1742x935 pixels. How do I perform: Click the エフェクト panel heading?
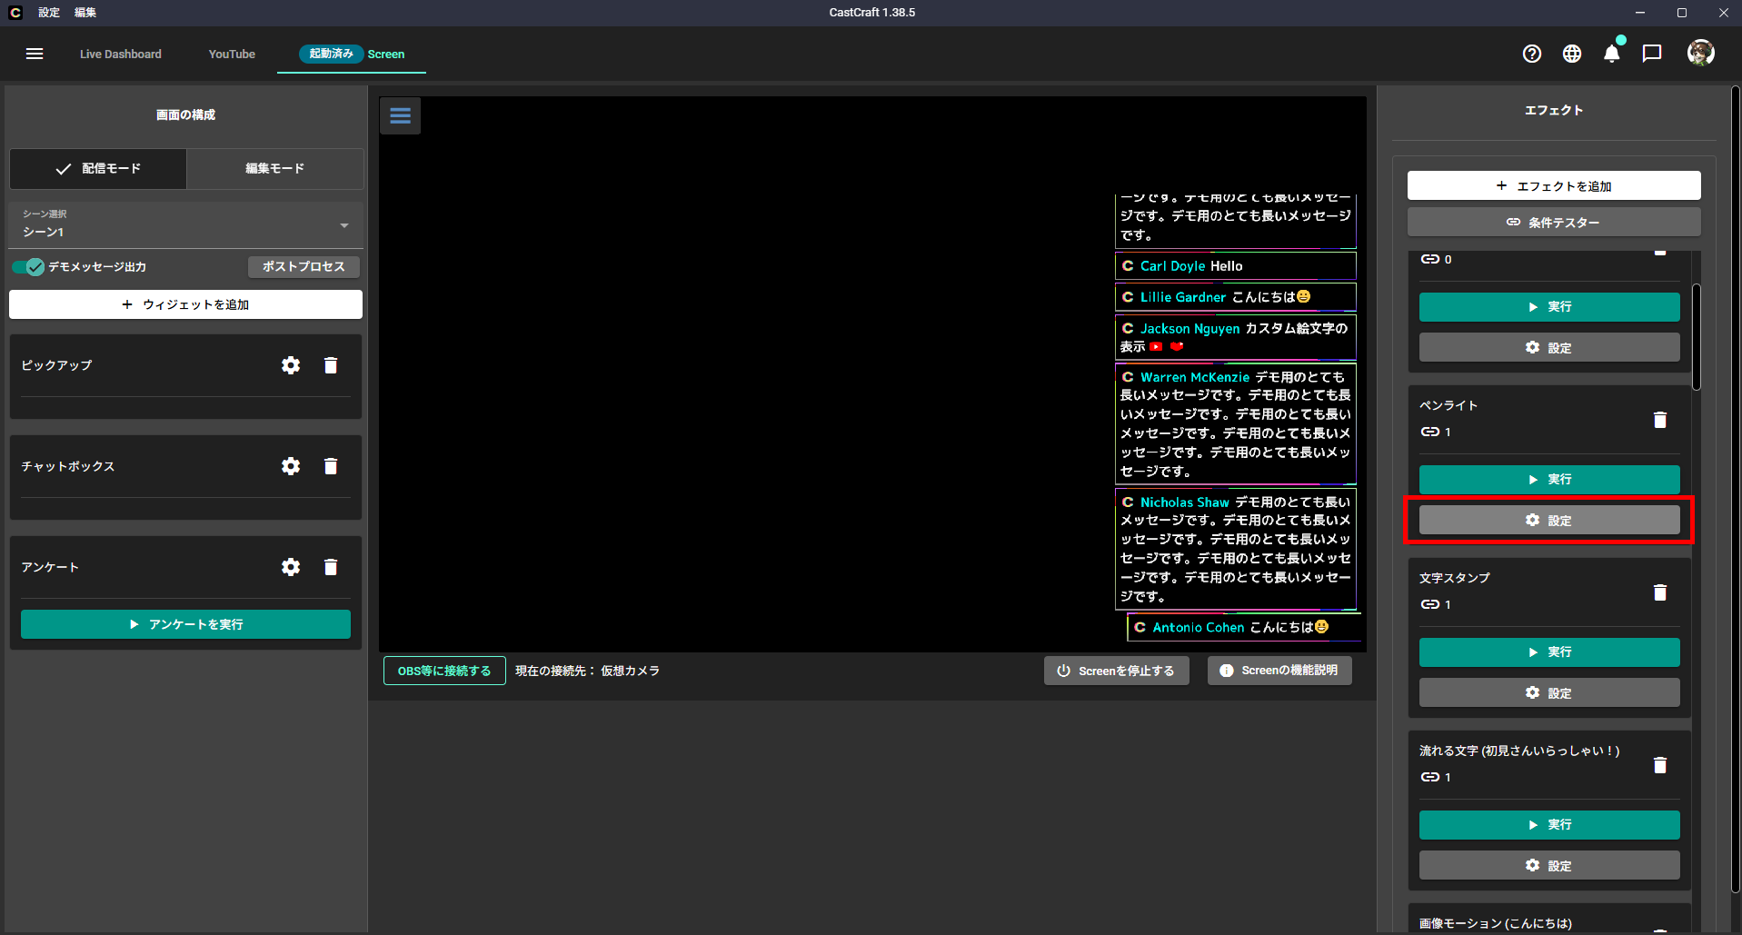click(1554, 110)
